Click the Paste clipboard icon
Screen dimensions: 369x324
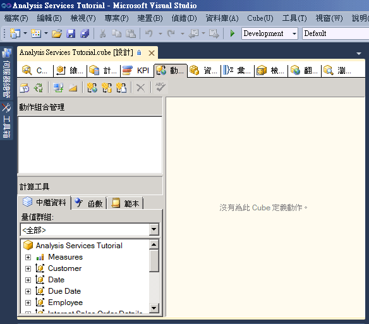(131, 33)
